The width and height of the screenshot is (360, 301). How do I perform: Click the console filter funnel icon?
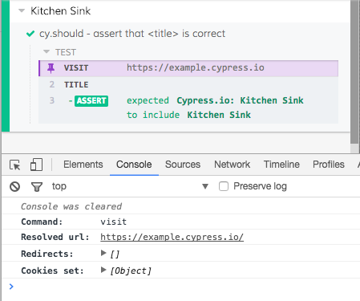37,187
